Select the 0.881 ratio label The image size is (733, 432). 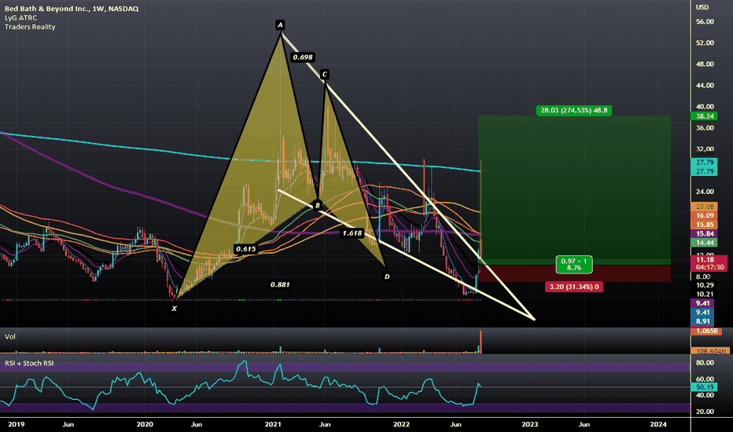point(280,284)
